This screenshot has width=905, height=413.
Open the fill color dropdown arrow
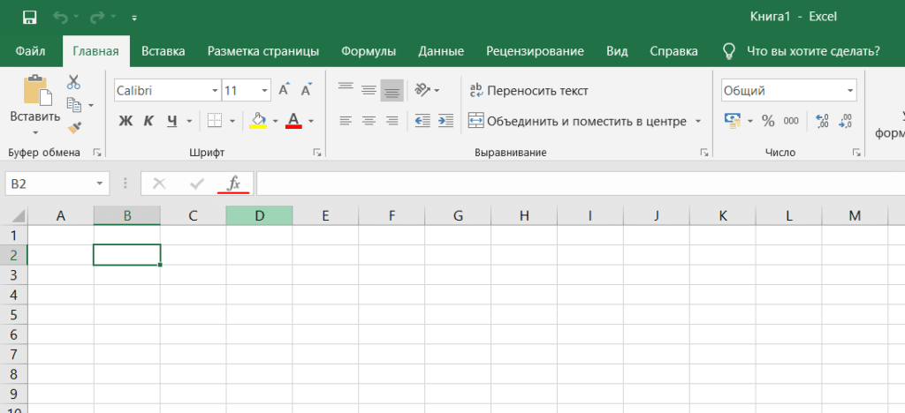tap(276, 121)
